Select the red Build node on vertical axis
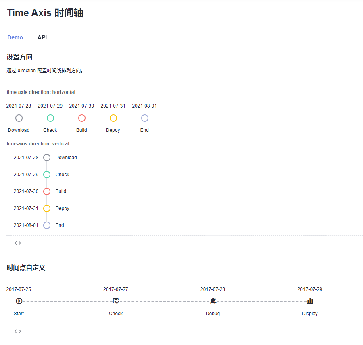 tap(46, 191)
